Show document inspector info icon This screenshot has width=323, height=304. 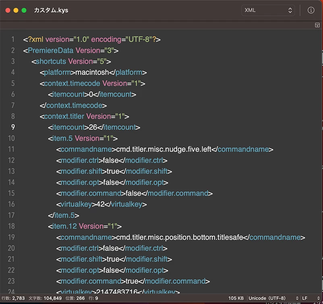coord(311,10)
